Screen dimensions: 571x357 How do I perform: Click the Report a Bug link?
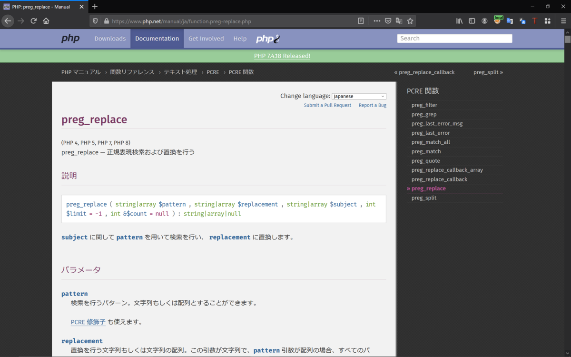click(x=373, y=105)
